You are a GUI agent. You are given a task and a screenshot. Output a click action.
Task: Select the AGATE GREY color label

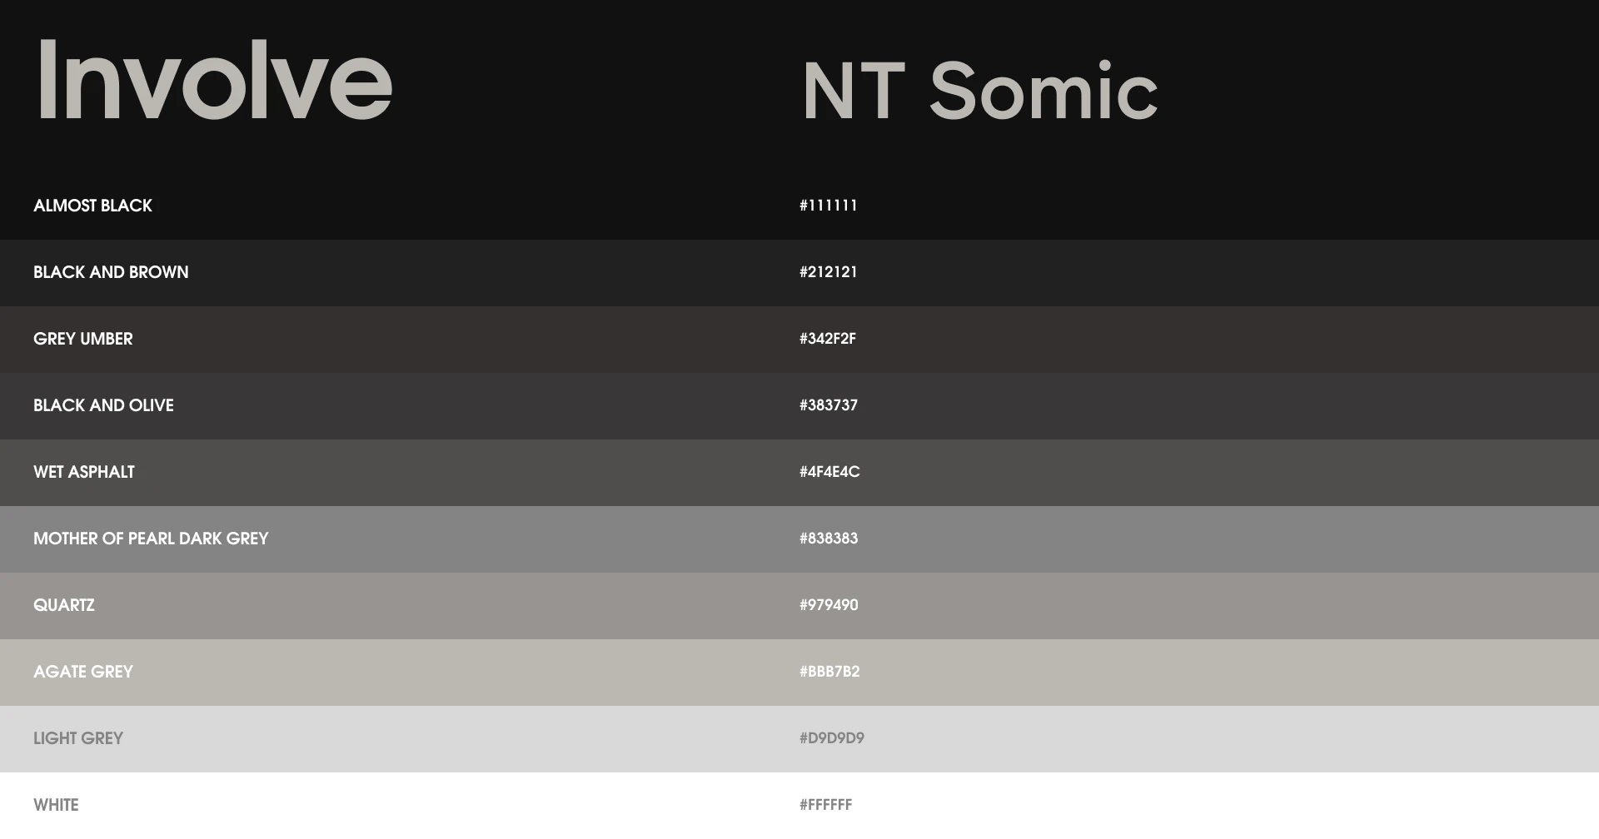[x=83, y=672]
